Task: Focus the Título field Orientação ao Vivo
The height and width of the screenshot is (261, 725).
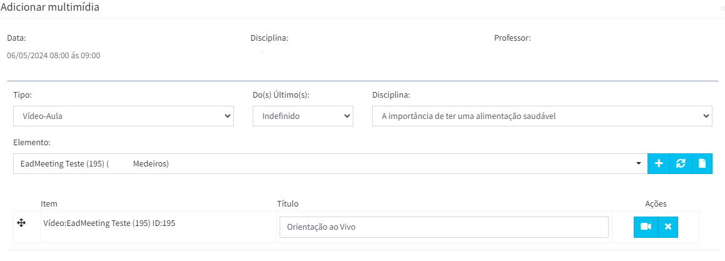Action: click(x=444, y=227)
